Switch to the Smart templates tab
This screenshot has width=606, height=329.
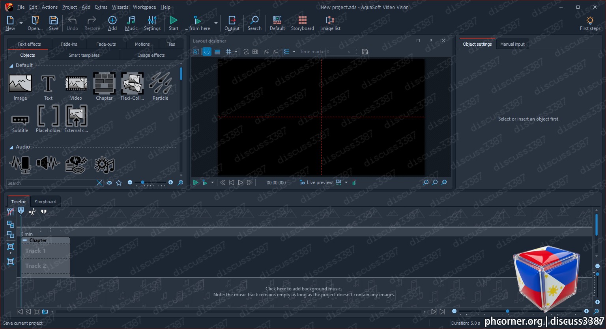84,55
